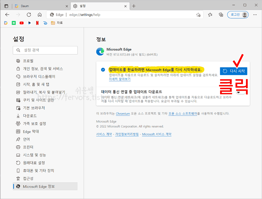Open the blue play arrow bookmark
This screenshot has width=262, height=199.
pyautogui.click(x=29, y=23)
